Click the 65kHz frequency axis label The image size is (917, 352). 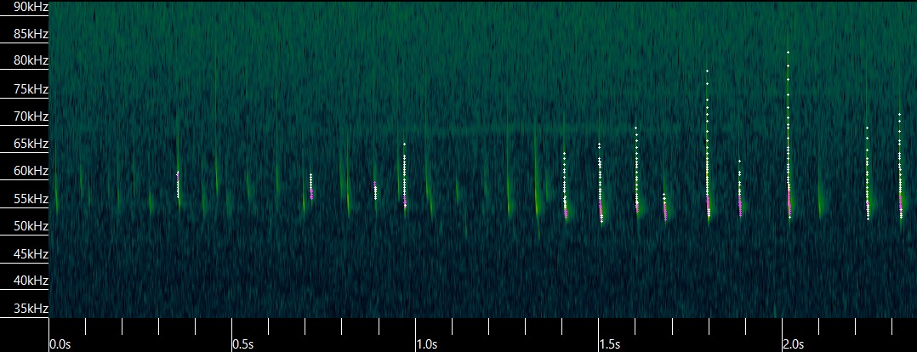[x=24, y=144]
